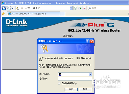Viewport: 129px width, 94px height.
Task: Expand the username dropdown arrow
Action: [x=91, y=74]
